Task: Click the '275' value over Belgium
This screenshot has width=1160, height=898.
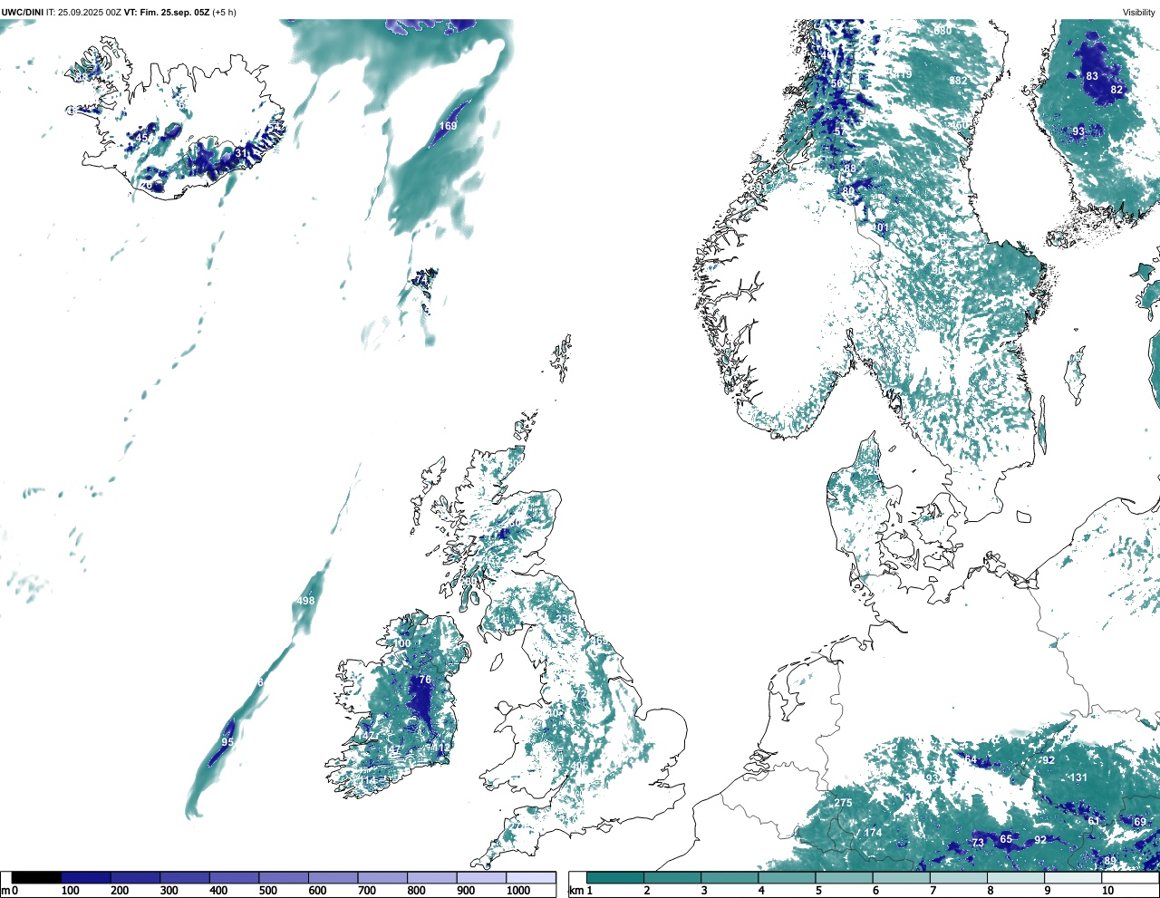Action: coord(843,803)
